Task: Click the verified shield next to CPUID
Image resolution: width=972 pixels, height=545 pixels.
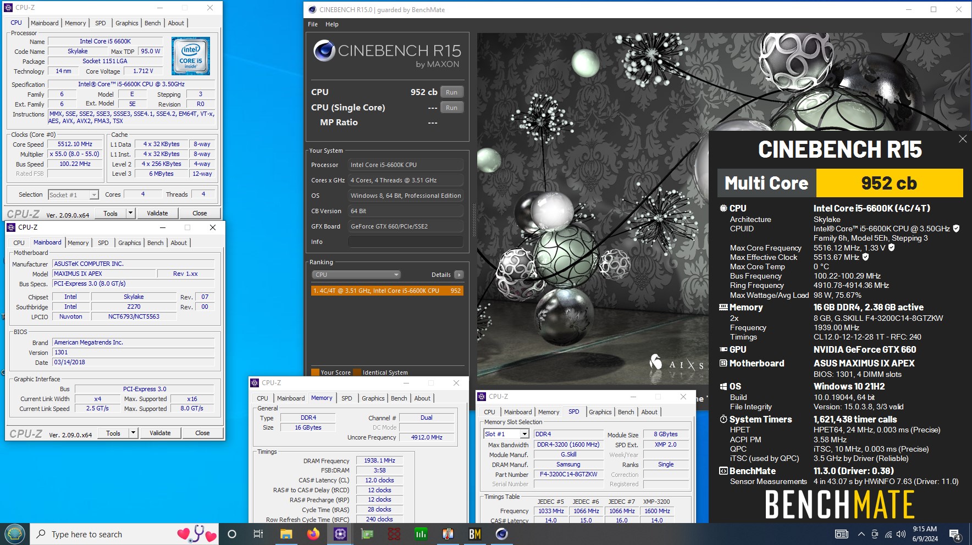Action: coord(956,229)
